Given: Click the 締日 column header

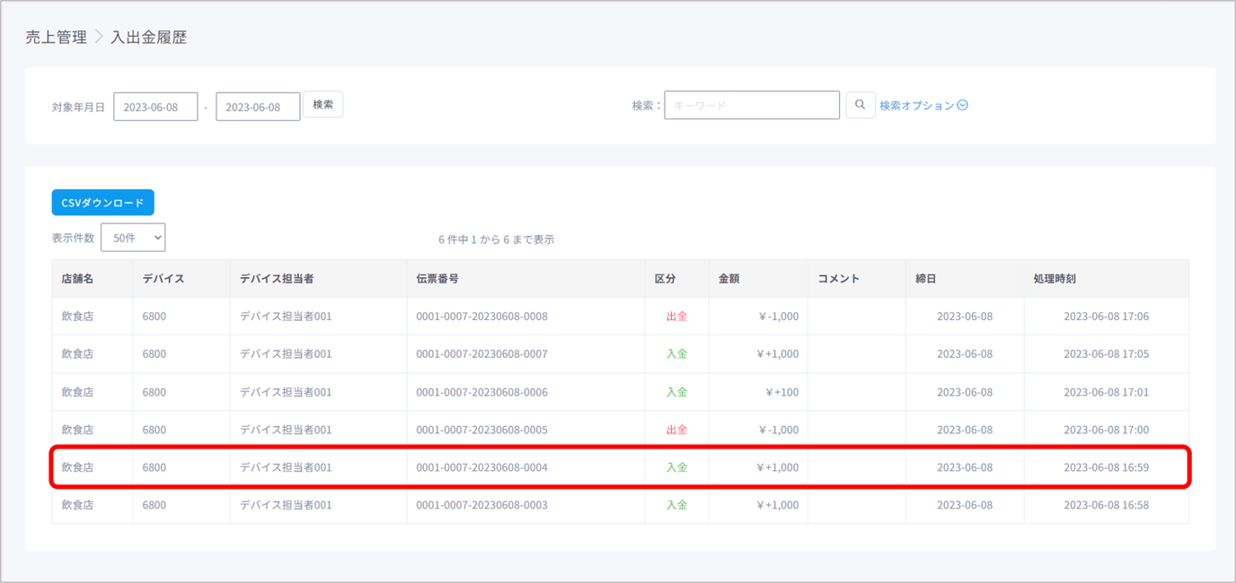Looking at the screenshot, I should pos(926,279).
